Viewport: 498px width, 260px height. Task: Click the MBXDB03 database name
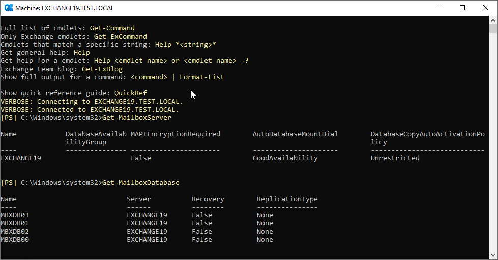(x=15, y=215)
